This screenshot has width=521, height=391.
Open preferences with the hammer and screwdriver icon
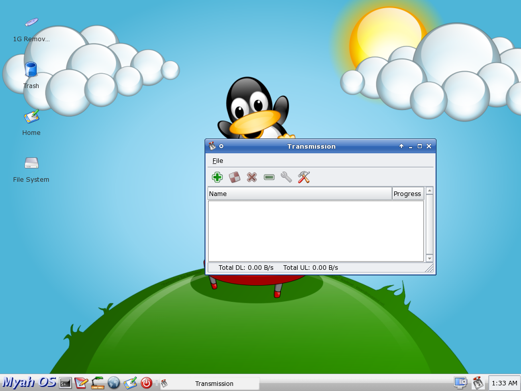[x=304, y=177]
